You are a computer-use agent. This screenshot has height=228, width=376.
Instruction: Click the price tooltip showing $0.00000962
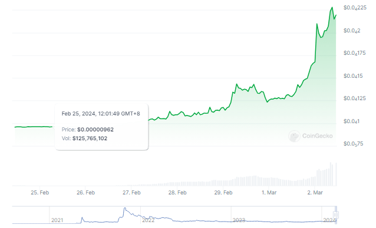point(102,127)
